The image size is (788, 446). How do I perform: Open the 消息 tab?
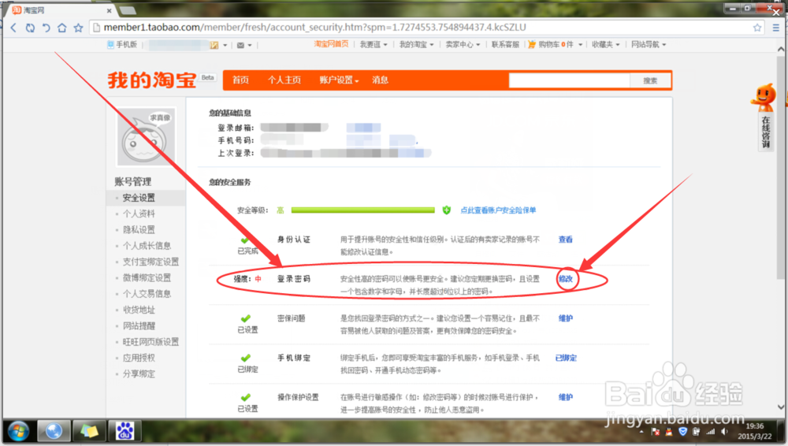380,80
